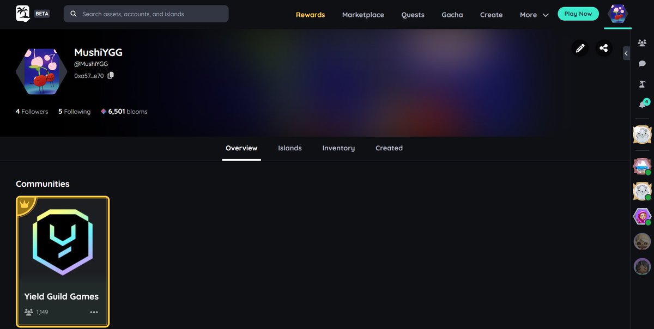654x329 pixels.
Task: Click the Communities heading
Action: (43, 184)
